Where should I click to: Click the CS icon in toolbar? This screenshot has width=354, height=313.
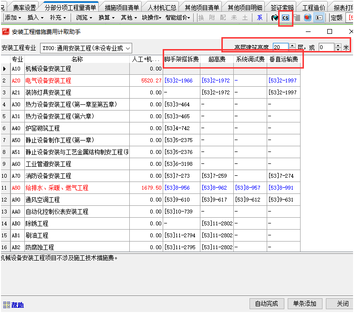click(x=285, y=18)
